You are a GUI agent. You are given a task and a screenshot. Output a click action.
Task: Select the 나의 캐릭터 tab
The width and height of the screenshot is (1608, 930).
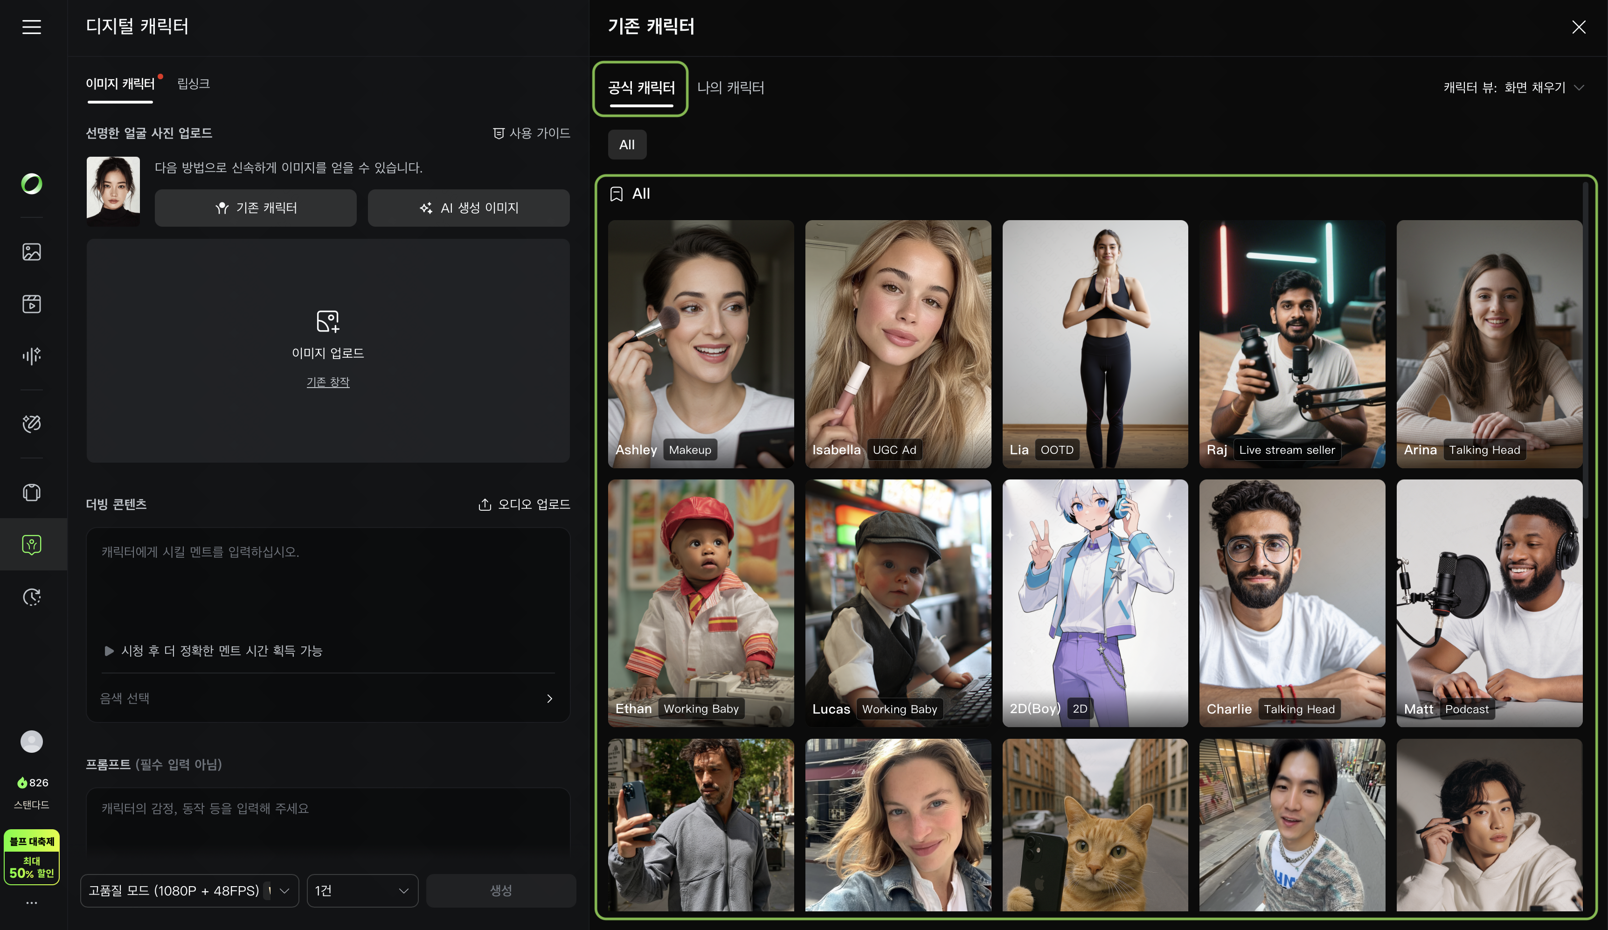731,87
